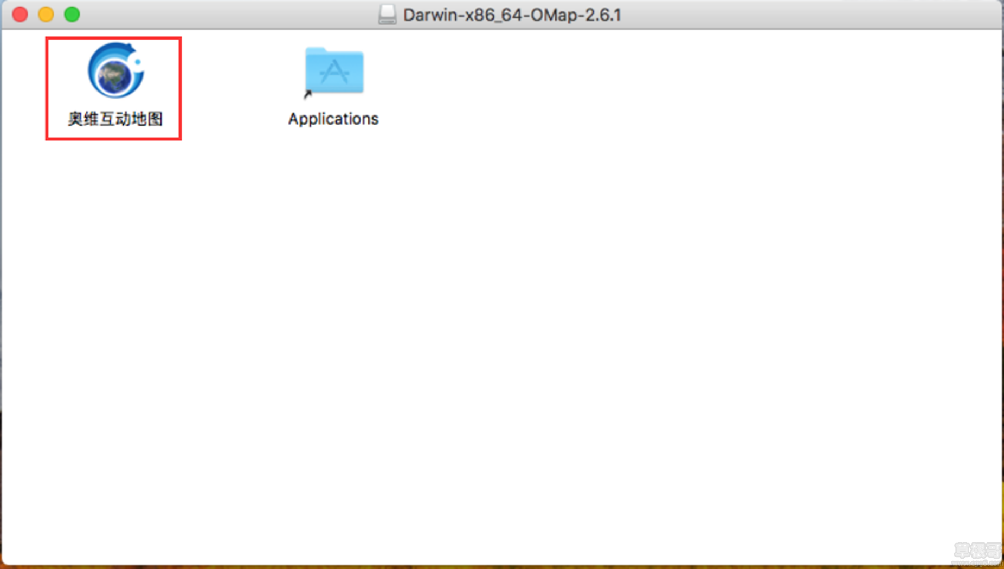Select the Applications folder shortcut icon
The height and width of the screenshot is (569, 1004).
pos(334,72)
